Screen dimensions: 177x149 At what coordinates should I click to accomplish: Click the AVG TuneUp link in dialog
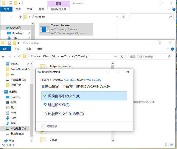tap(94, 80)
